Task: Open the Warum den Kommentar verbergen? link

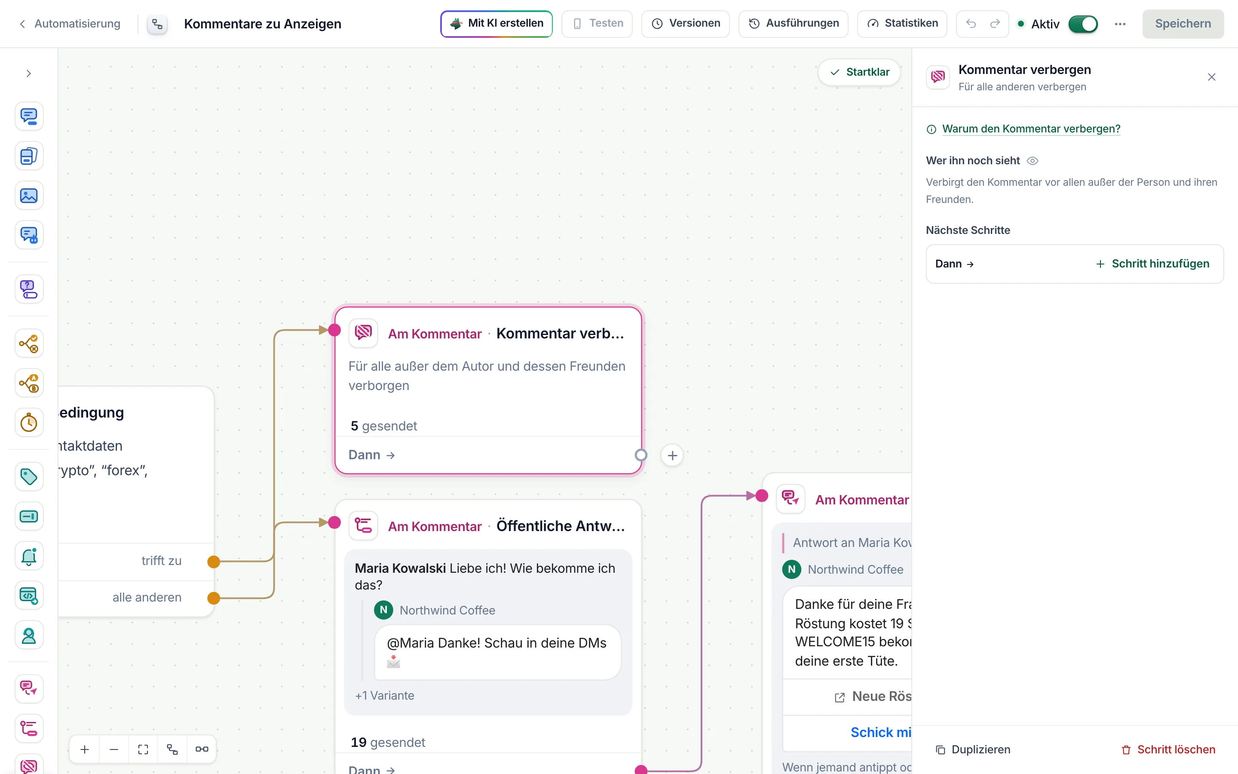Action: (1031, 129)
